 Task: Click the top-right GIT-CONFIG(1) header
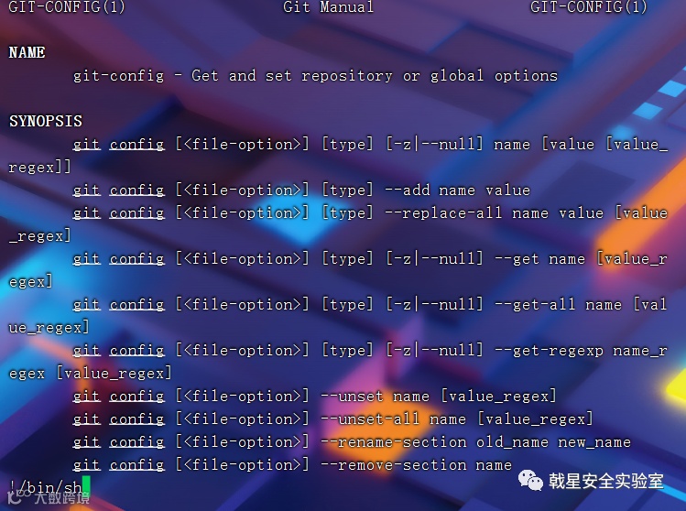588,7
